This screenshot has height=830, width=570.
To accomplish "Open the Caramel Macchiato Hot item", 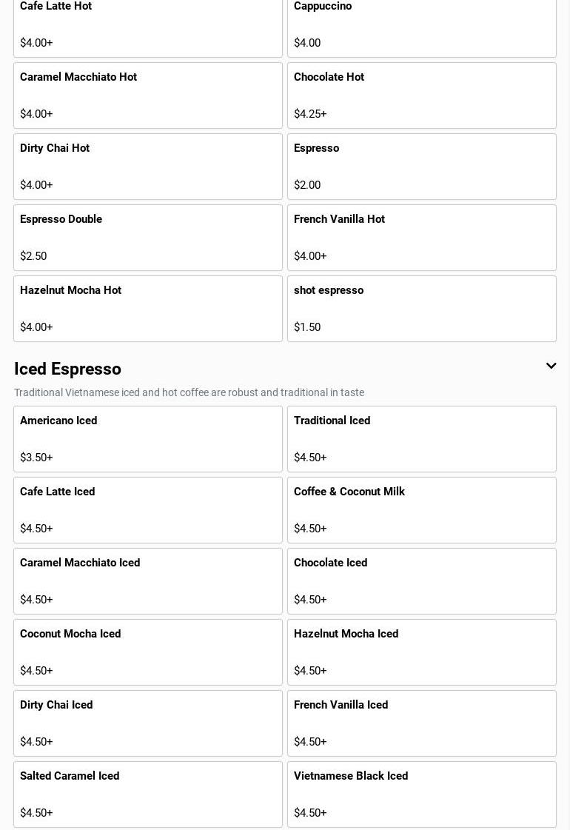I will click(x=148, y=96).
